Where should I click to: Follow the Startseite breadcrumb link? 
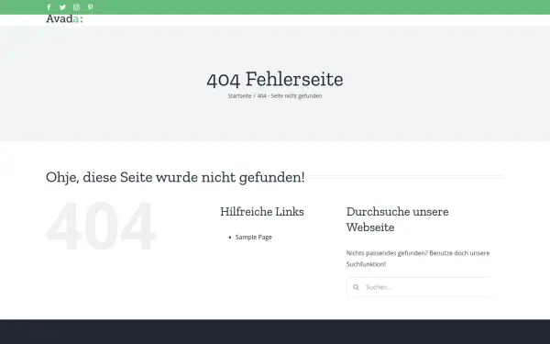(239, 95)
